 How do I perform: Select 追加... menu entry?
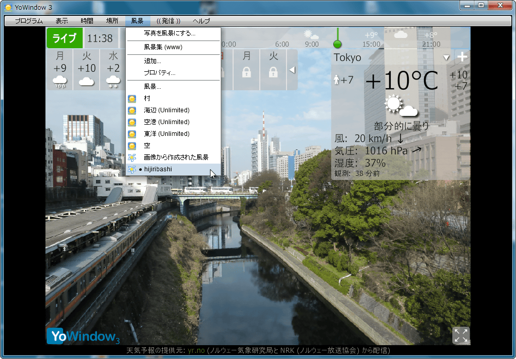(173, 61)
